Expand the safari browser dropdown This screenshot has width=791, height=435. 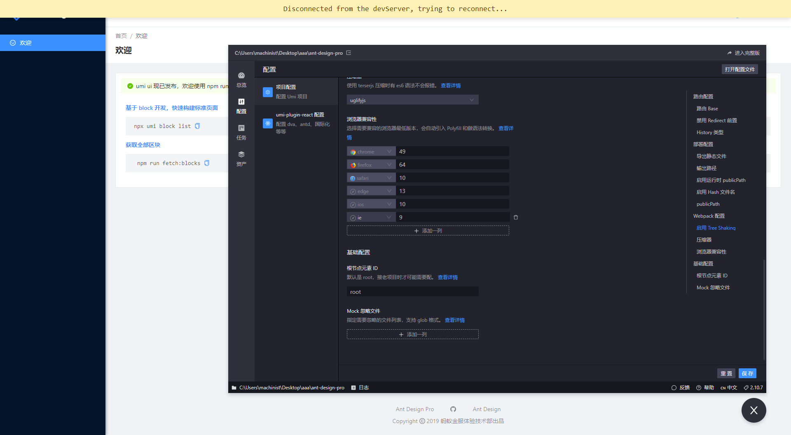[x=371, y=178]
